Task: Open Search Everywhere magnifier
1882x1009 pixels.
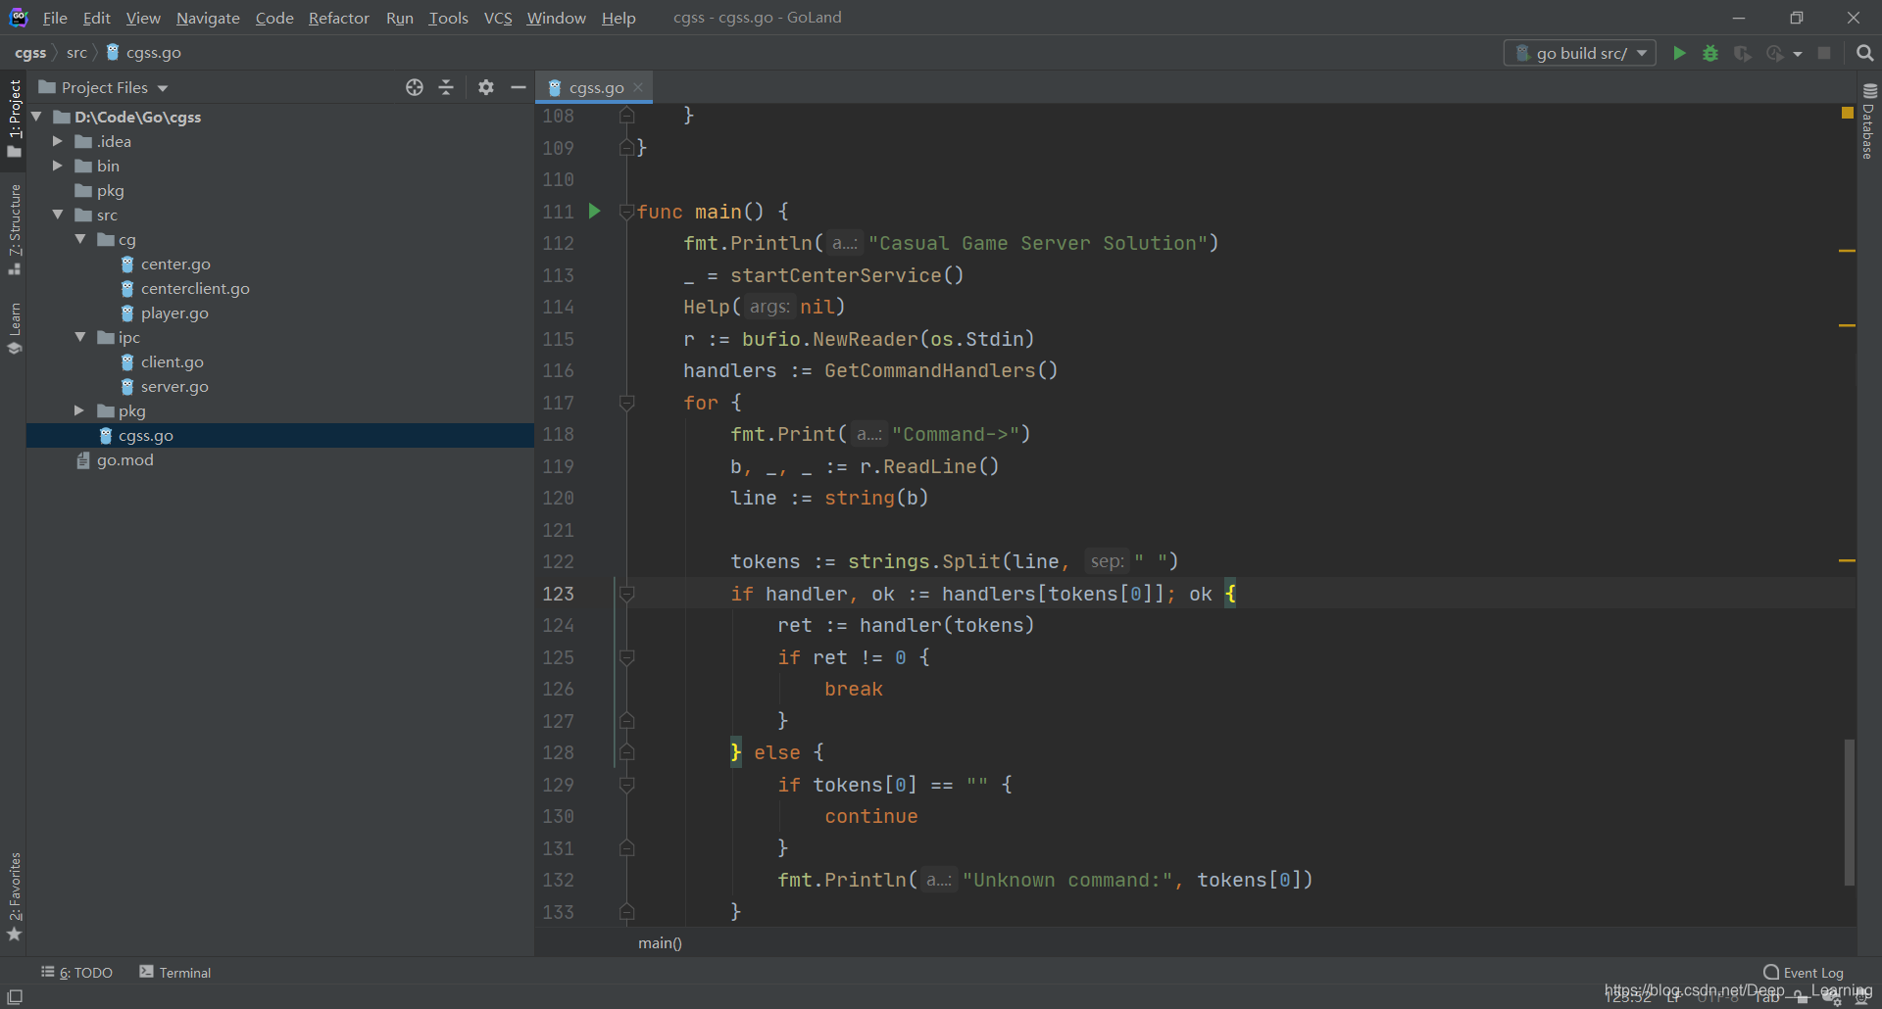Action: point(1865,53)
